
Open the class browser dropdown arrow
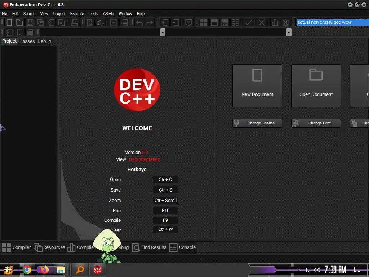(163, 32)
